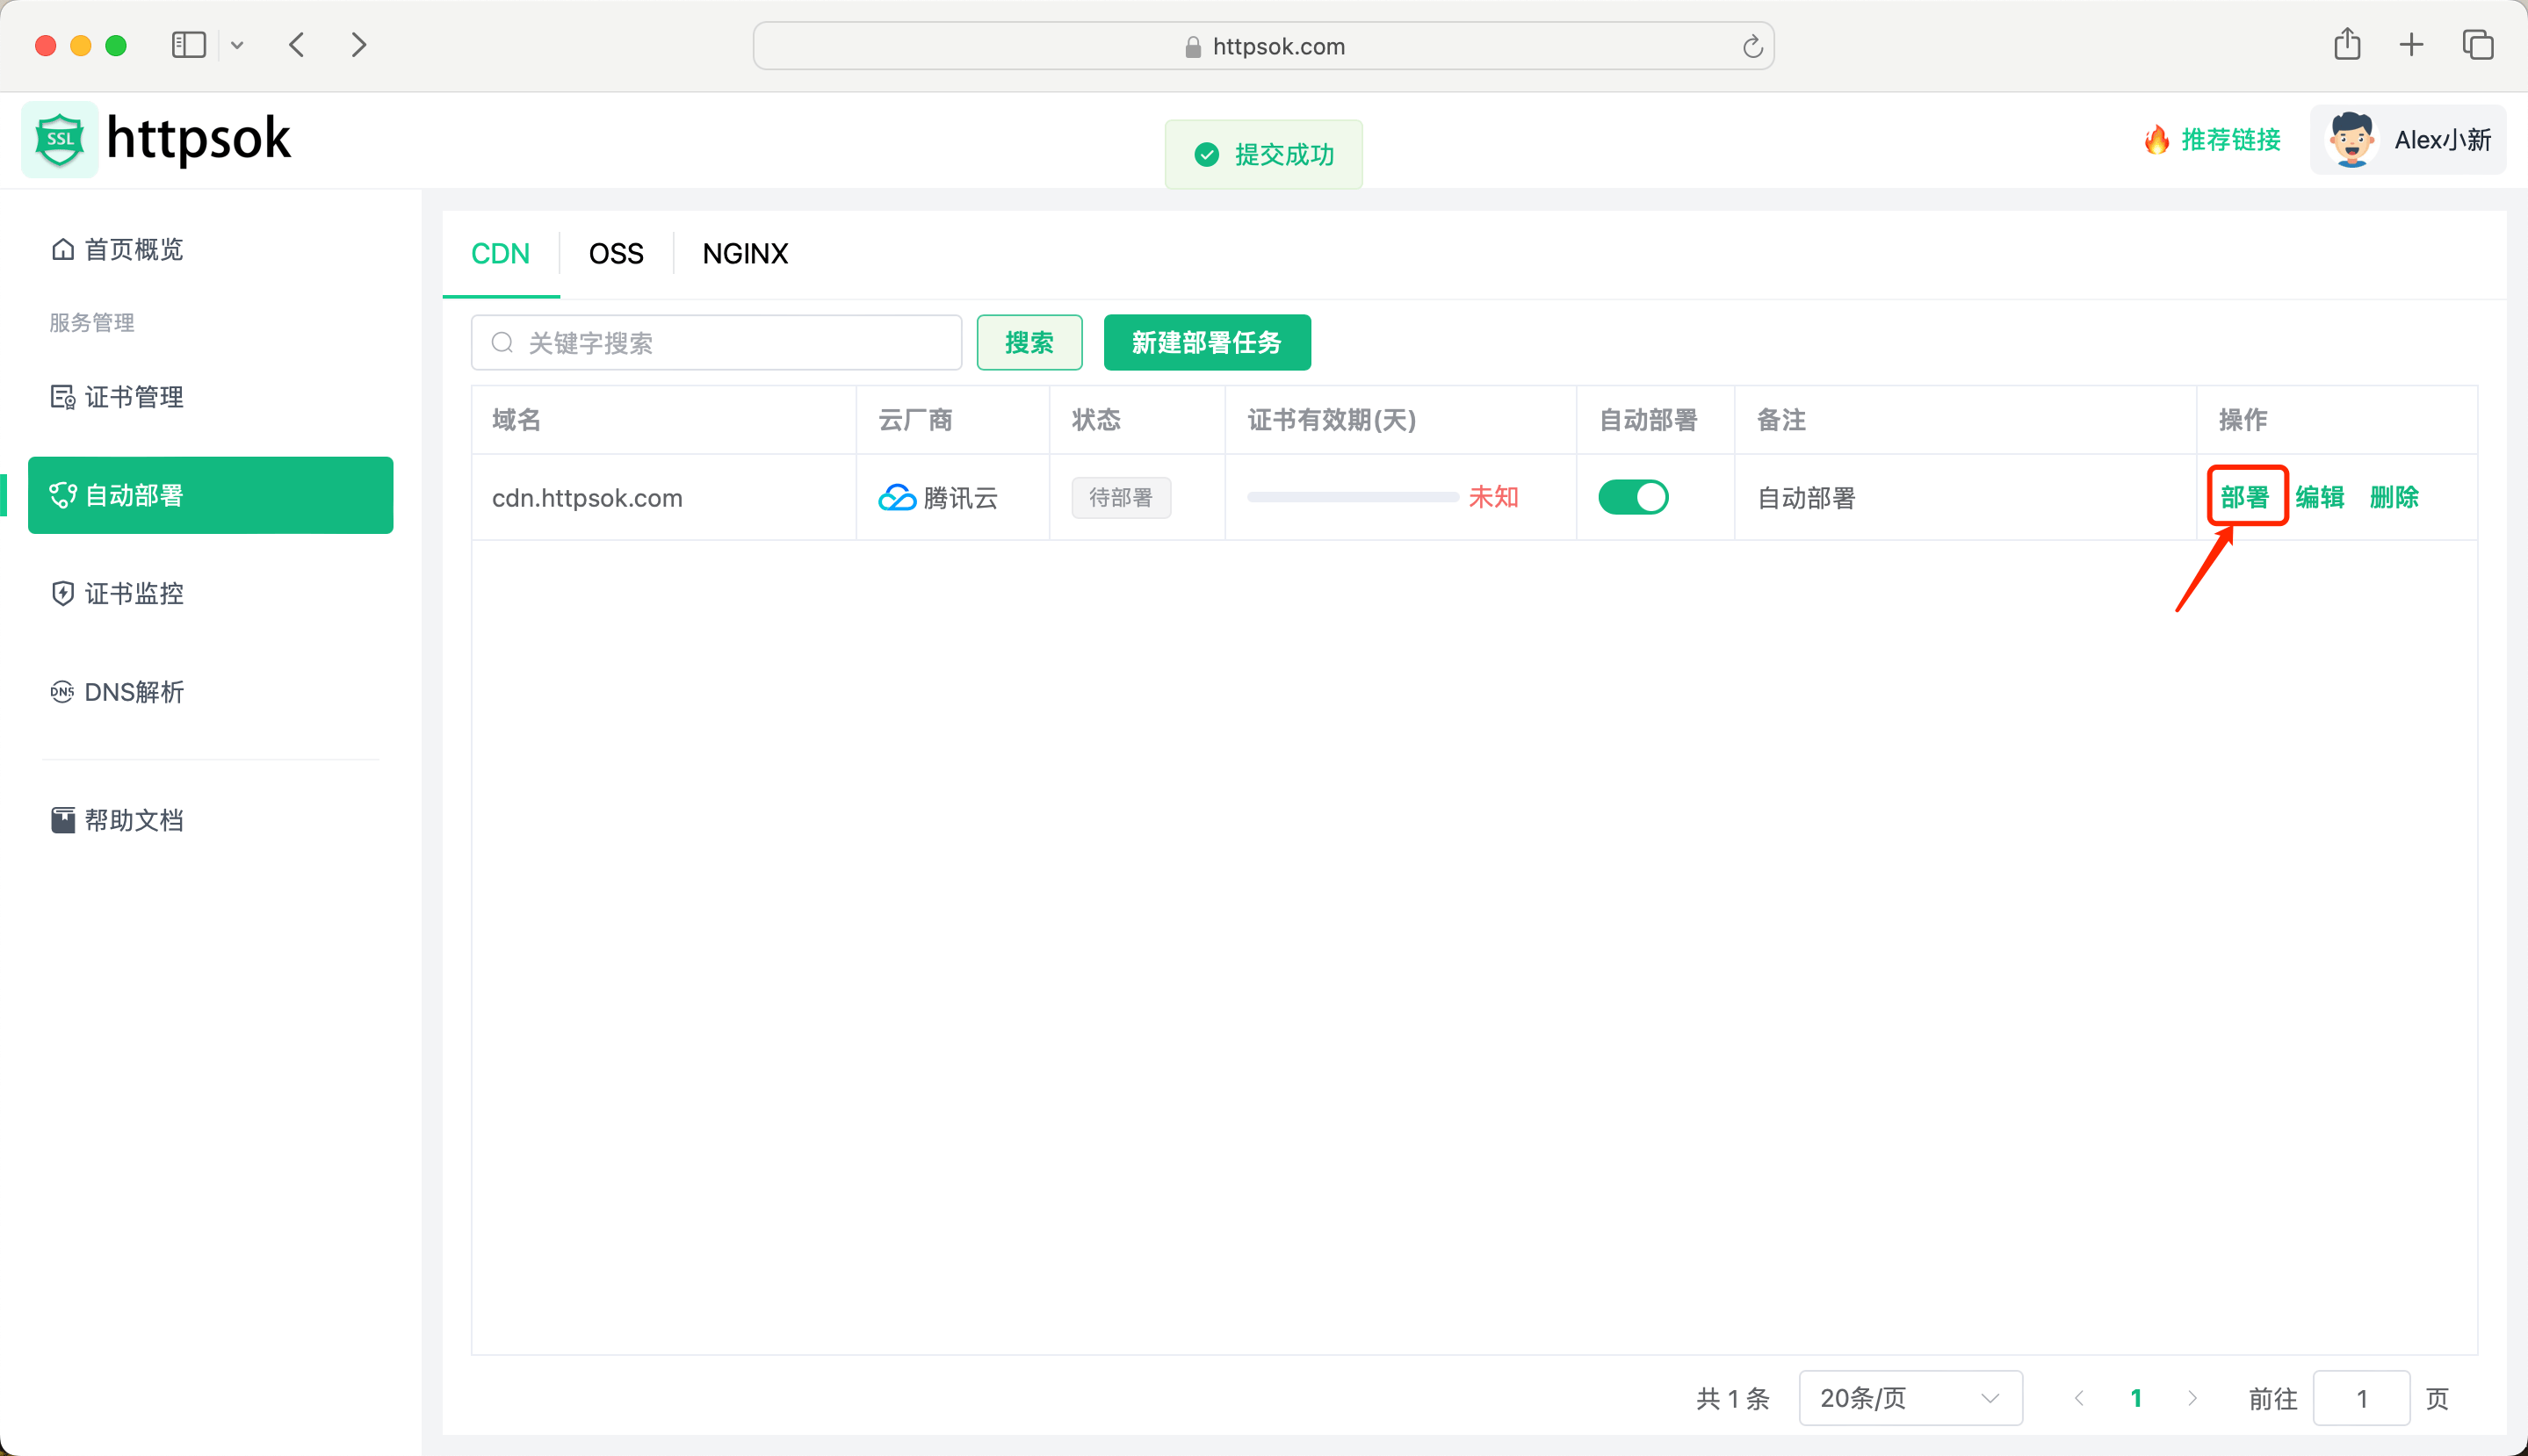Click the keyword search input field
2528x1456 pixels.
click(x=716, y=342)
